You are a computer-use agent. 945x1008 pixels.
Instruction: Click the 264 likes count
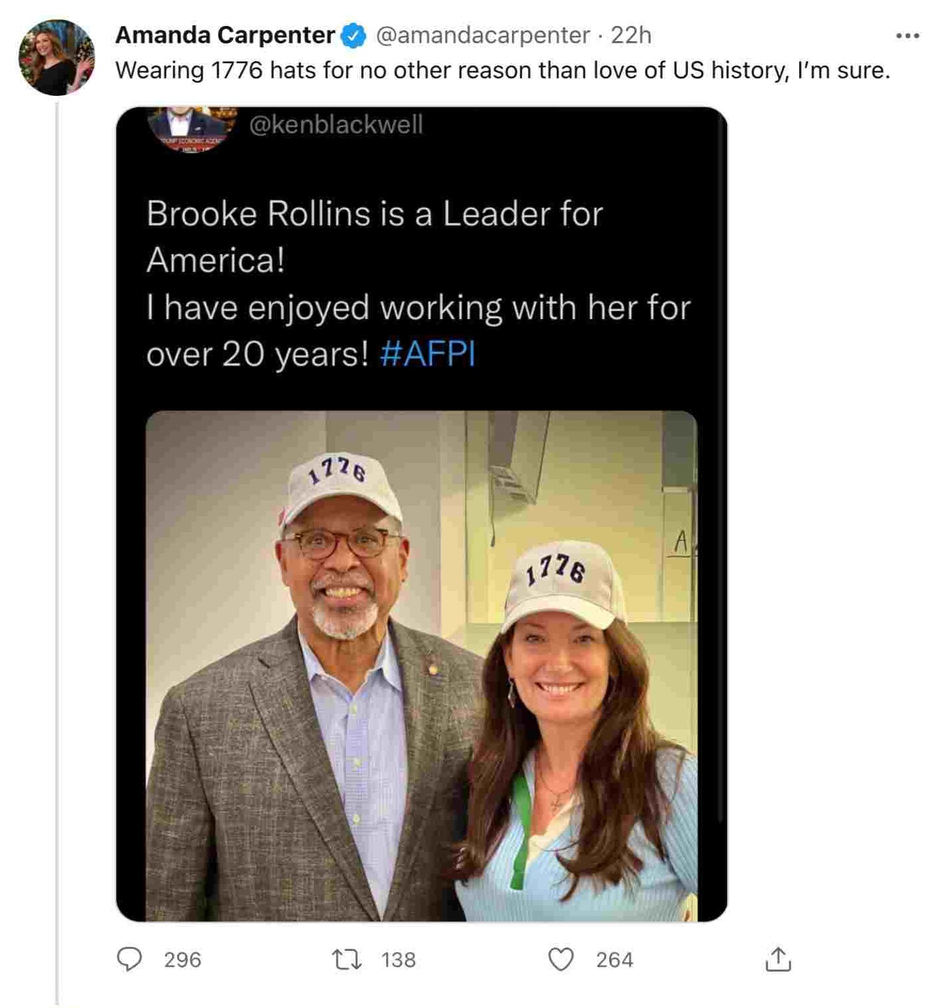[614, 959]
